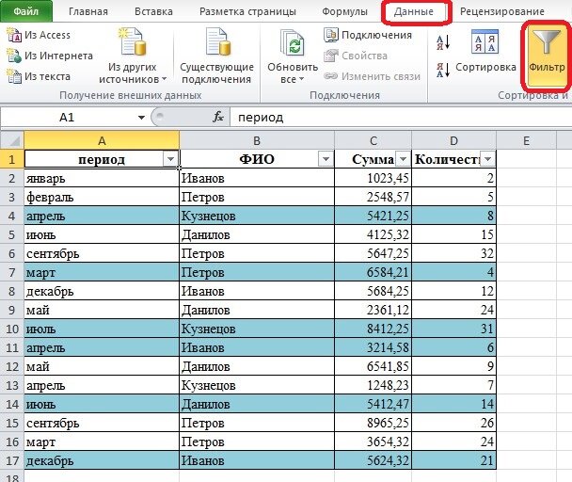Click cell with value 5624,32
The height and width of the screenshot is (482, 572).
click(x=373, y=460)
